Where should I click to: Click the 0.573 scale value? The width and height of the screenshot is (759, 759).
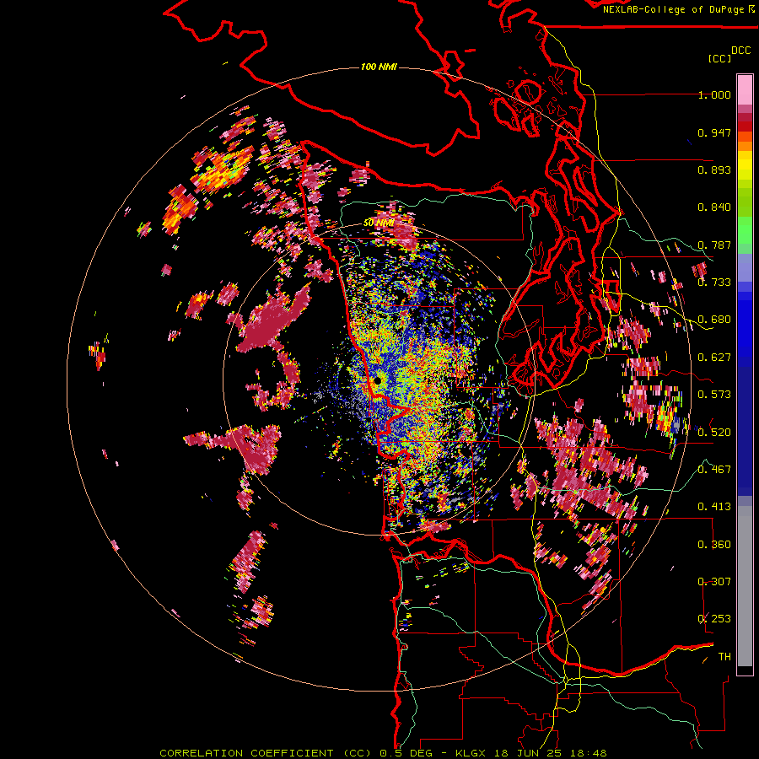pos(714,395)
